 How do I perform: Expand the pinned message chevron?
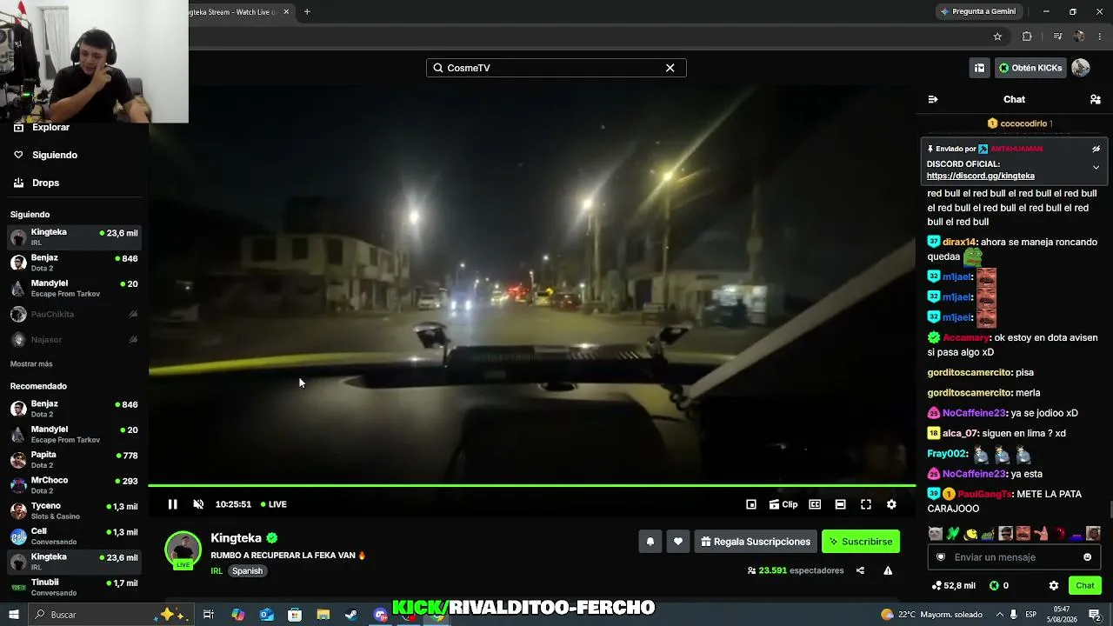click(x=1096, y=167)
